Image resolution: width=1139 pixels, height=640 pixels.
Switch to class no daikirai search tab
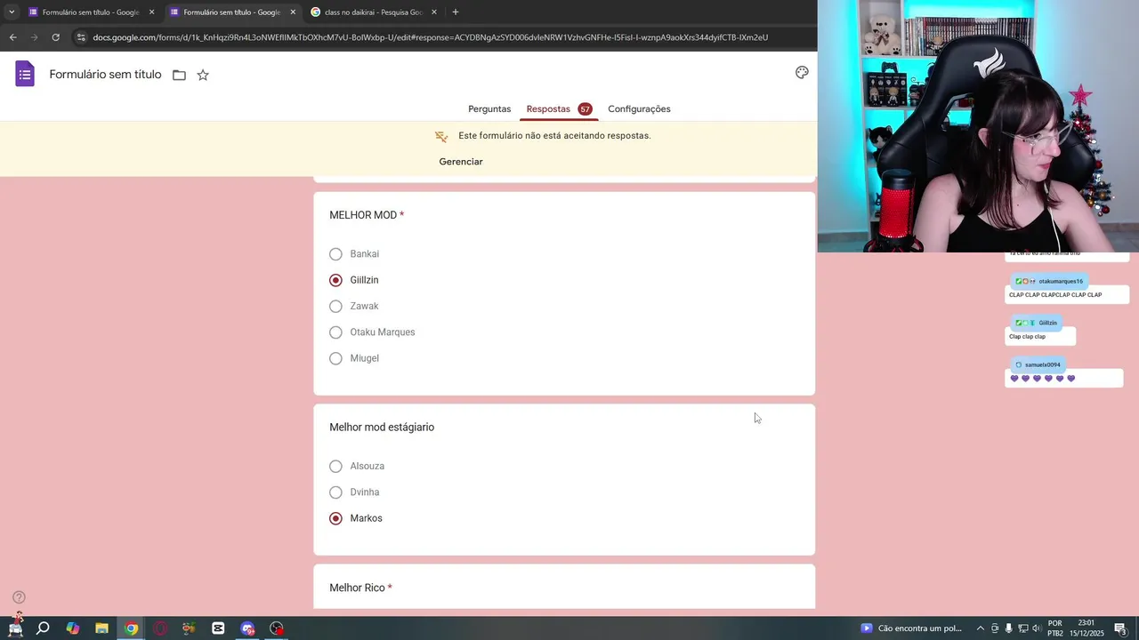click(x=374, y=12)
